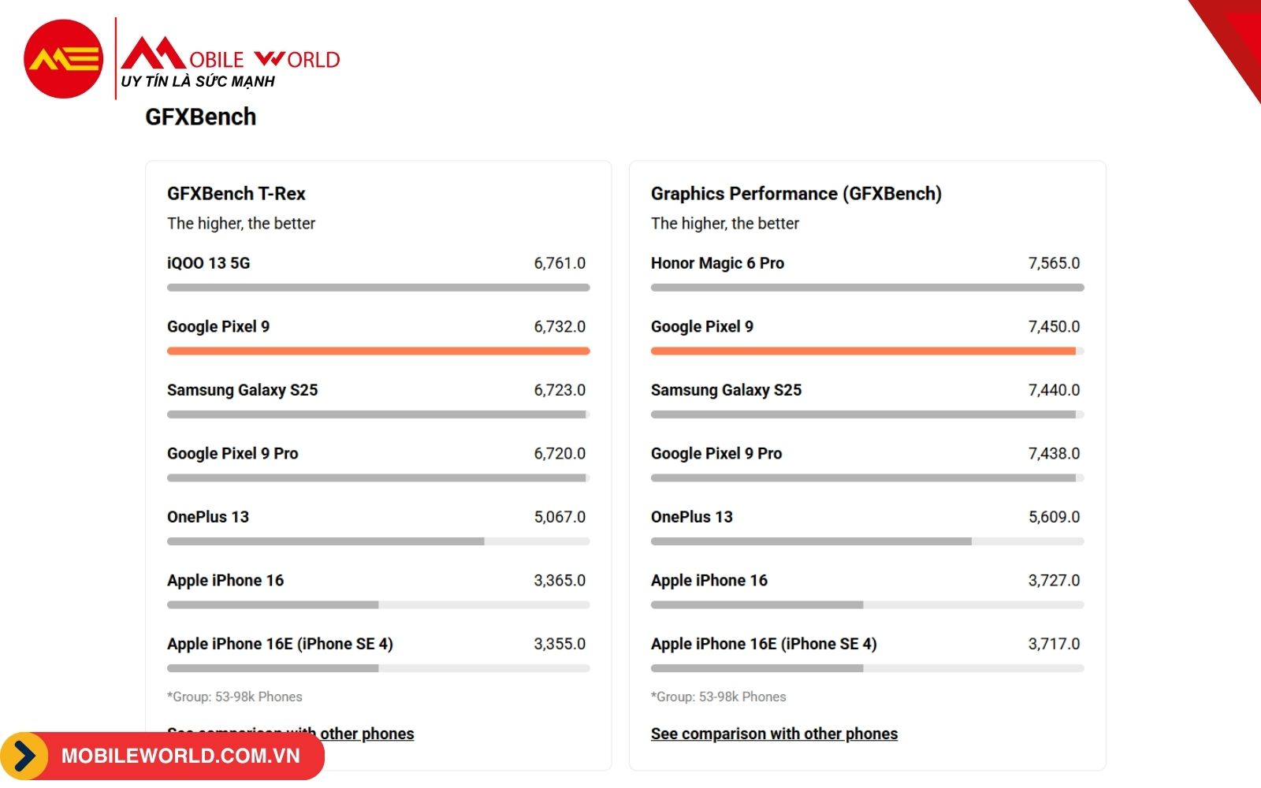The height and width of the screenshot is (788, 1261).
Task: Select OnePlus 13 in the Graphics Performance card
Action: coord(691,517)
